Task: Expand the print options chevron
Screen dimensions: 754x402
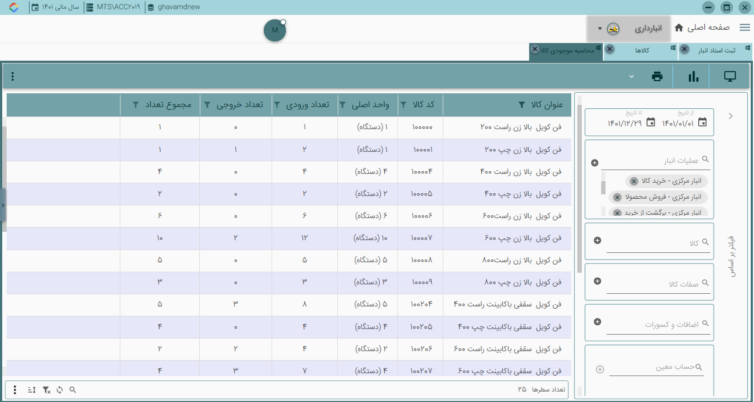Action: pyautogui.click(x=631, y=77)
